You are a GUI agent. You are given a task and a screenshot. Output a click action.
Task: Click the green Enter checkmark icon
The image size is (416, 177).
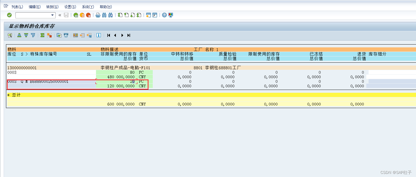click(x=9, y=15)
